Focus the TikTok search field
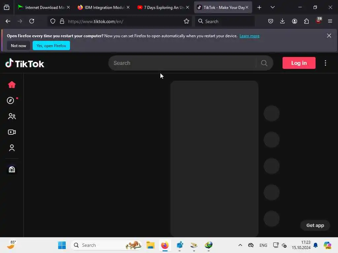338x253 pixels. tap(182, 63)
